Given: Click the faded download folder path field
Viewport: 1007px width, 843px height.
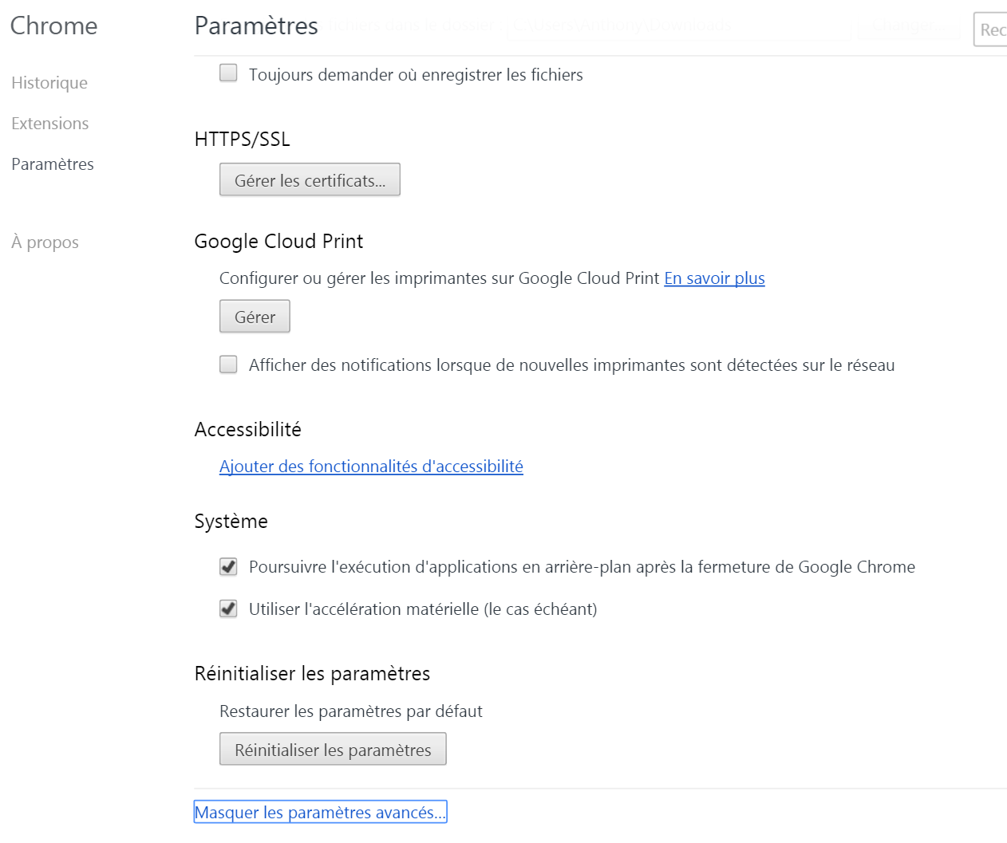Looking at the screenshot, I should tap(678, 26).
